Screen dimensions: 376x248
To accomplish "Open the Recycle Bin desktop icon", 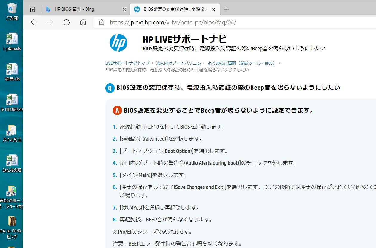I will (x=12, y=11).
